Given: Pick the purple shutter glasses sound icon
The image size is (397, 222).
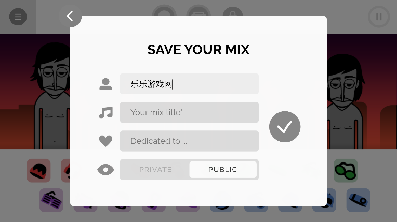Looking at the screenshot, I should point(51,200).
